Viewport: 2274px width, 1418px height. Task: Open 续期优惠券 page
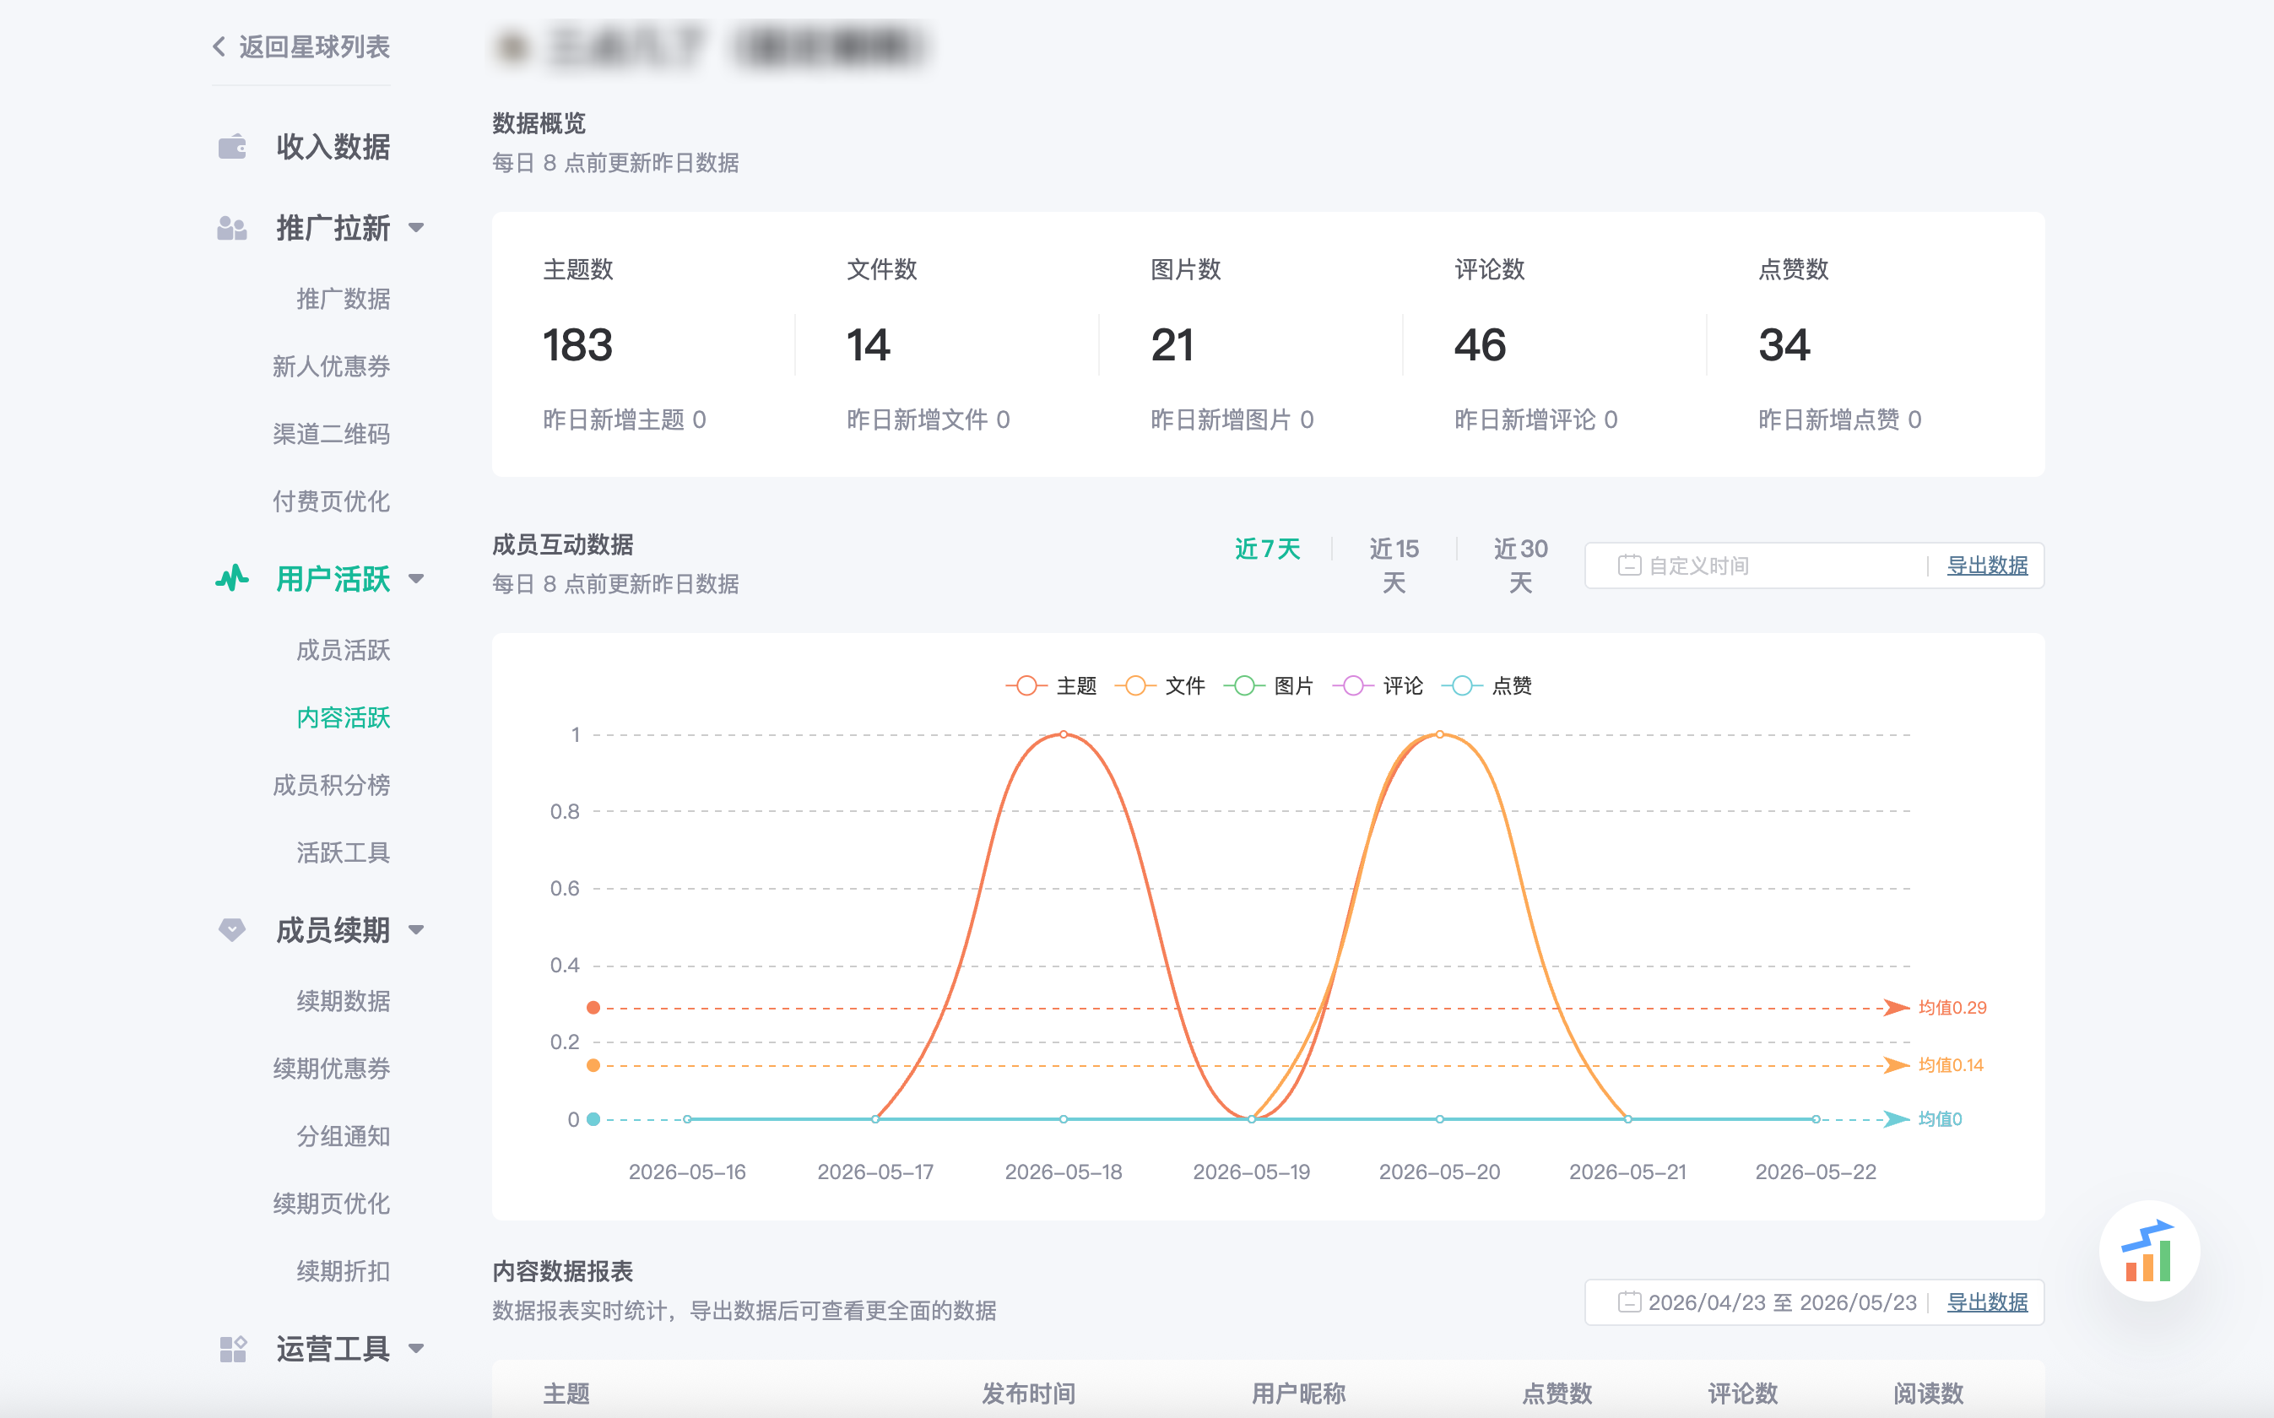click(x=331, y=1069)
